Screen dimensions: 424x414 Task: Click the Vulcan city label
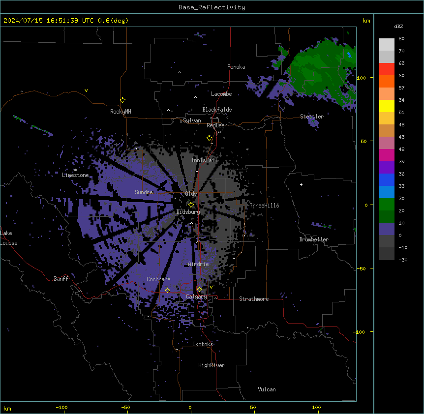tap(267, 389)
